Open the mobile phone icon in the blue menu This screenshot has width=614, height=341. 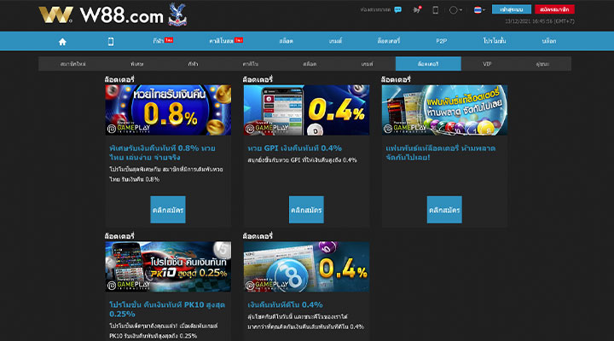coord(111,42)
